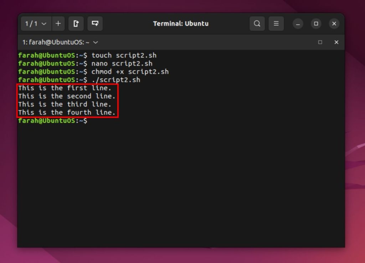365x263 pixels.
Task: Click the minimize window button
Action: click(x=298, y=24)
